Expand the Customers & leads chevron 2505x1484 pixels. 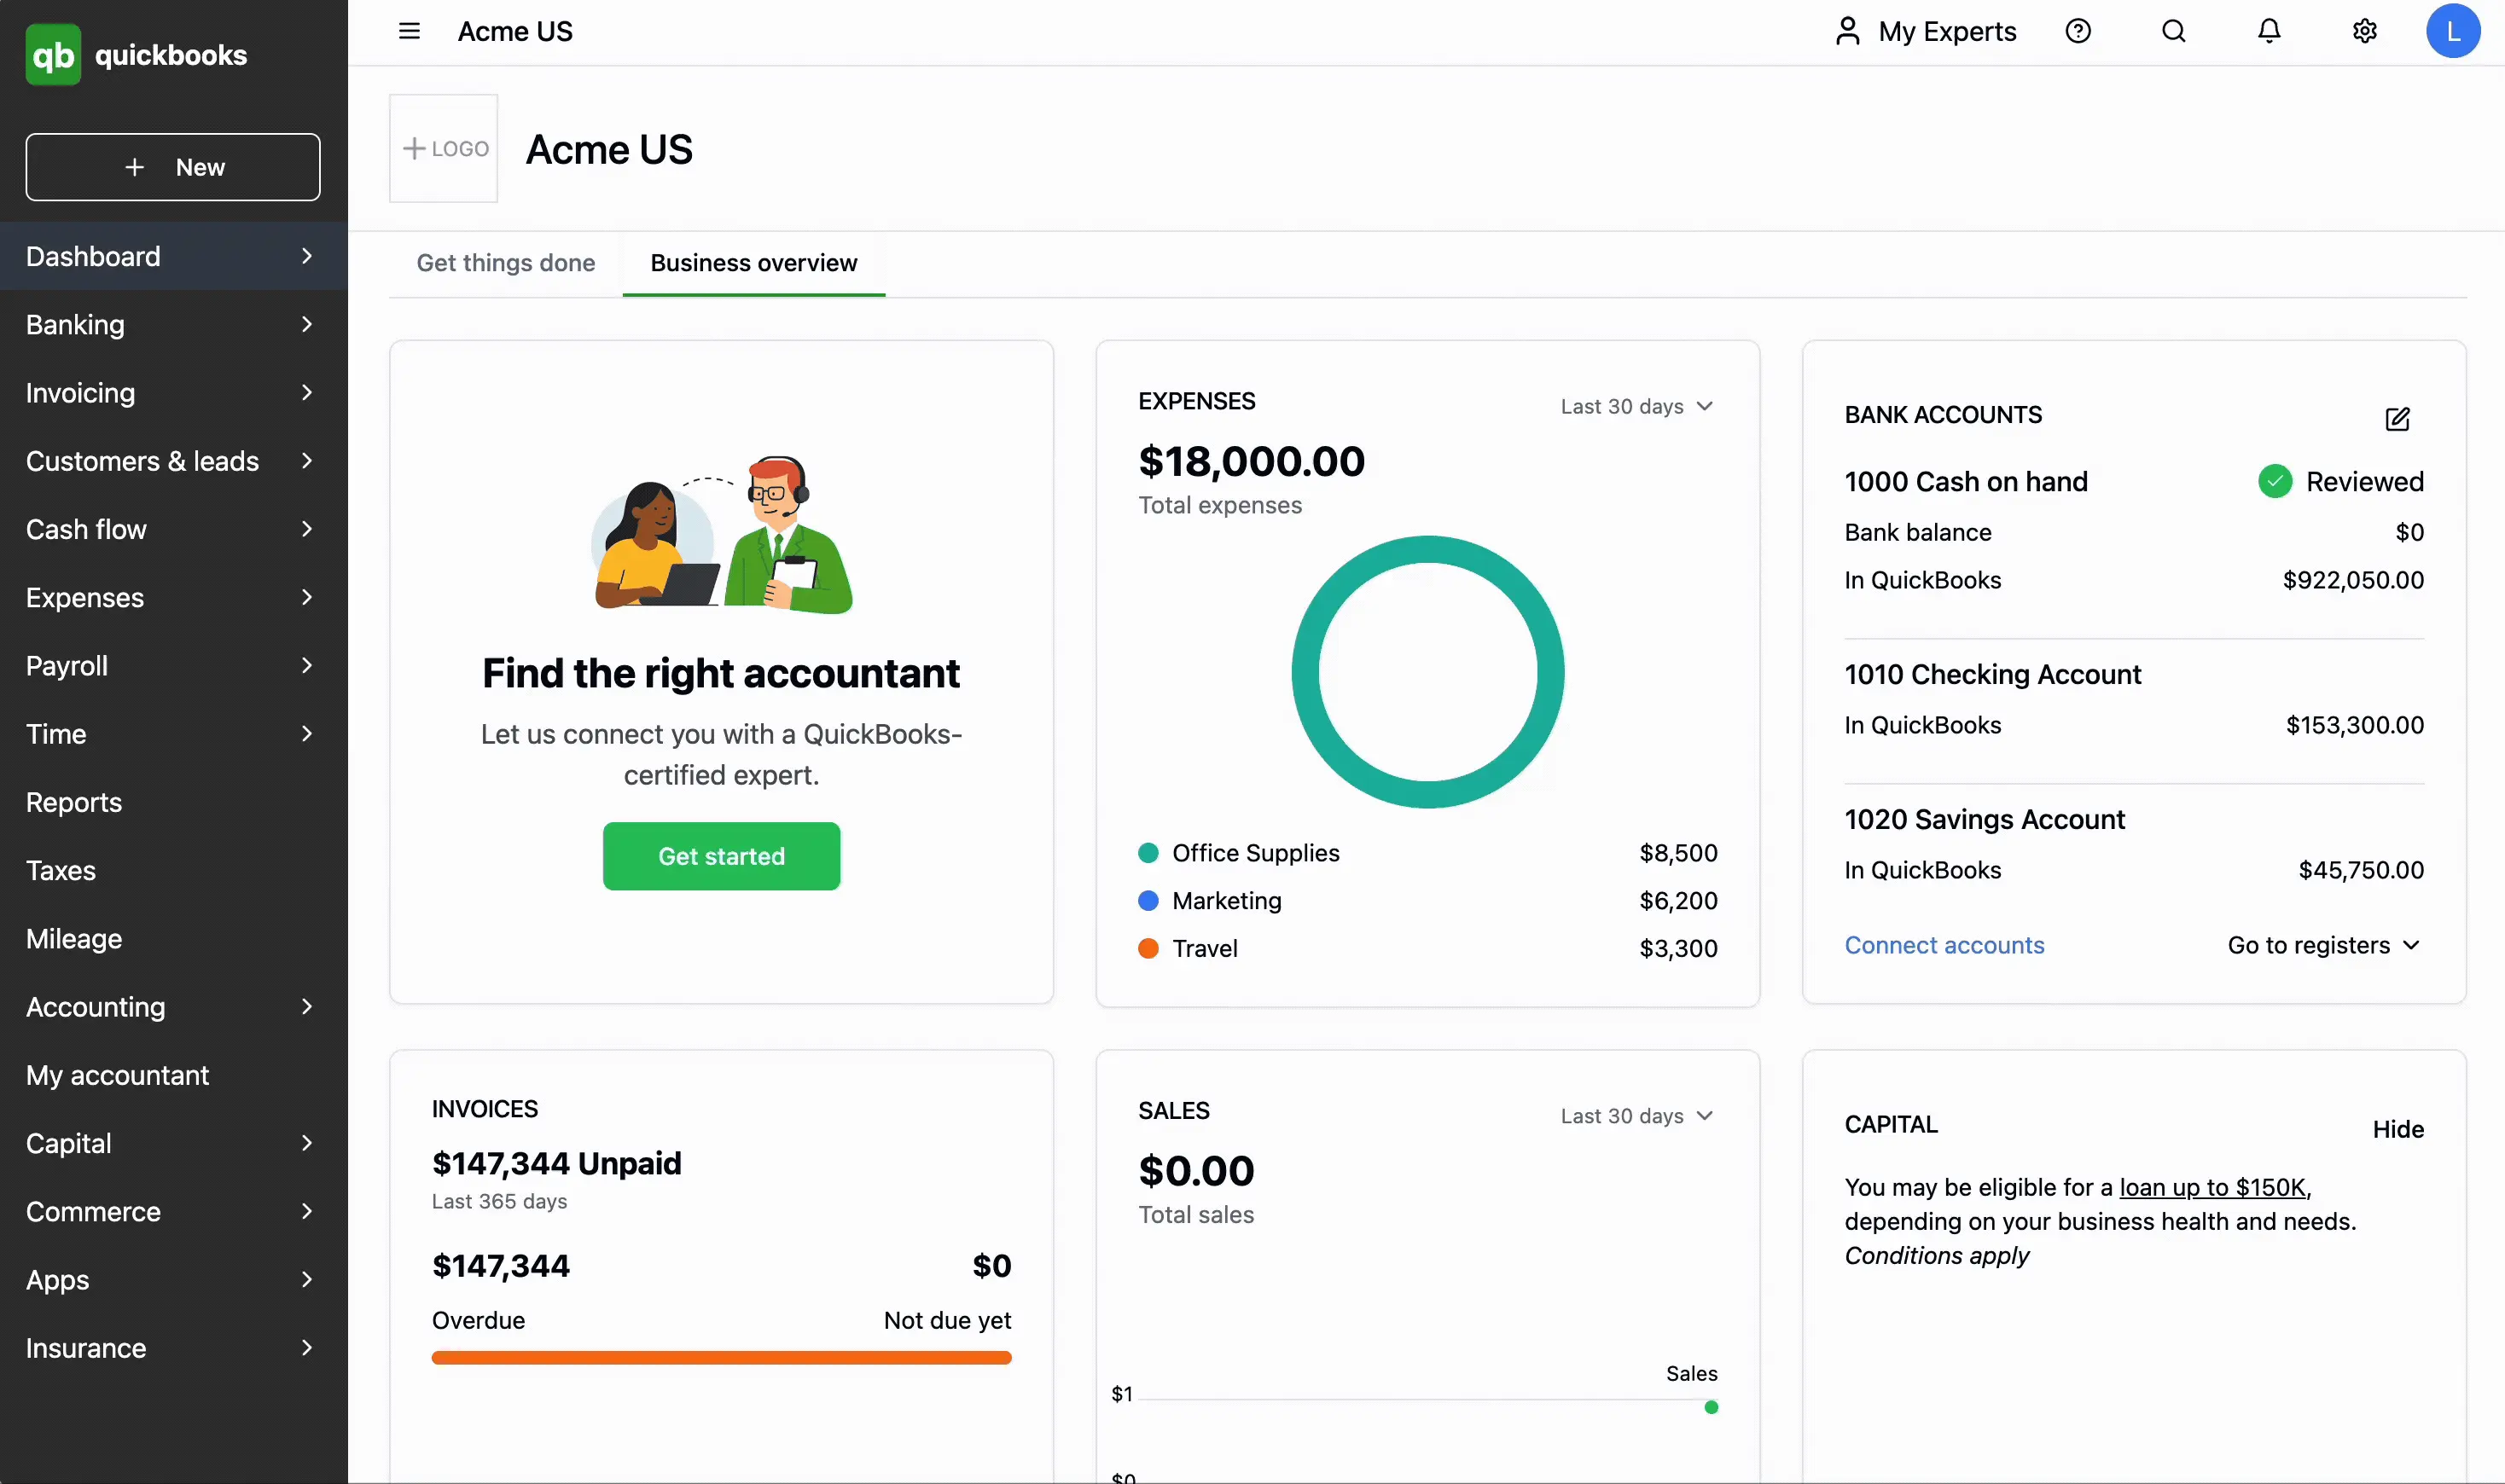307,460
